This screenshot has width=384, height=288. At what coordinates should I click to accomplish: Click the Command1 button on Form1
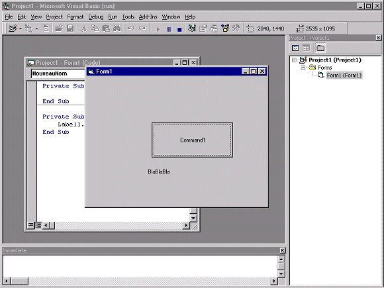192,140
